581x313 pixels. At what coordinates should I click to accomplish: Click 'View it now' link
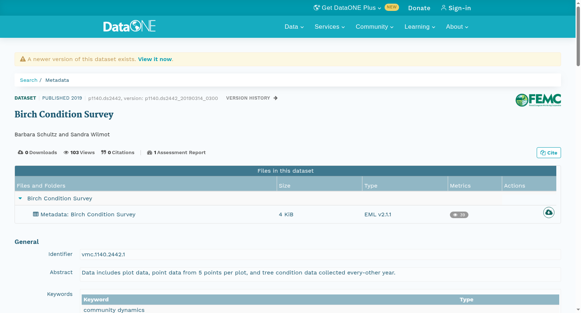point(155,59)
